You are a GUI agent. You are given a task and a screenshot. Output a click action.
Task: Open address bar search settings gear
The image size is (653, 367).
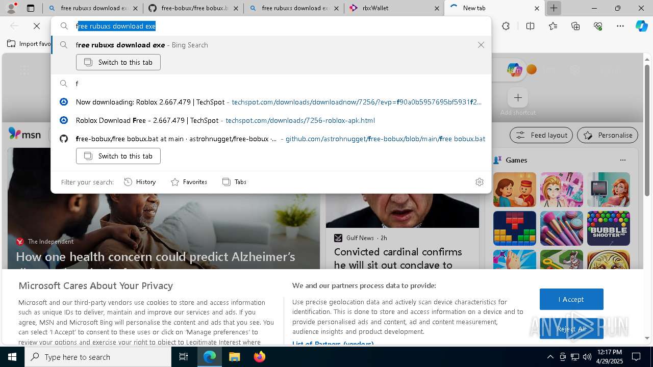[x=479, y=182]
